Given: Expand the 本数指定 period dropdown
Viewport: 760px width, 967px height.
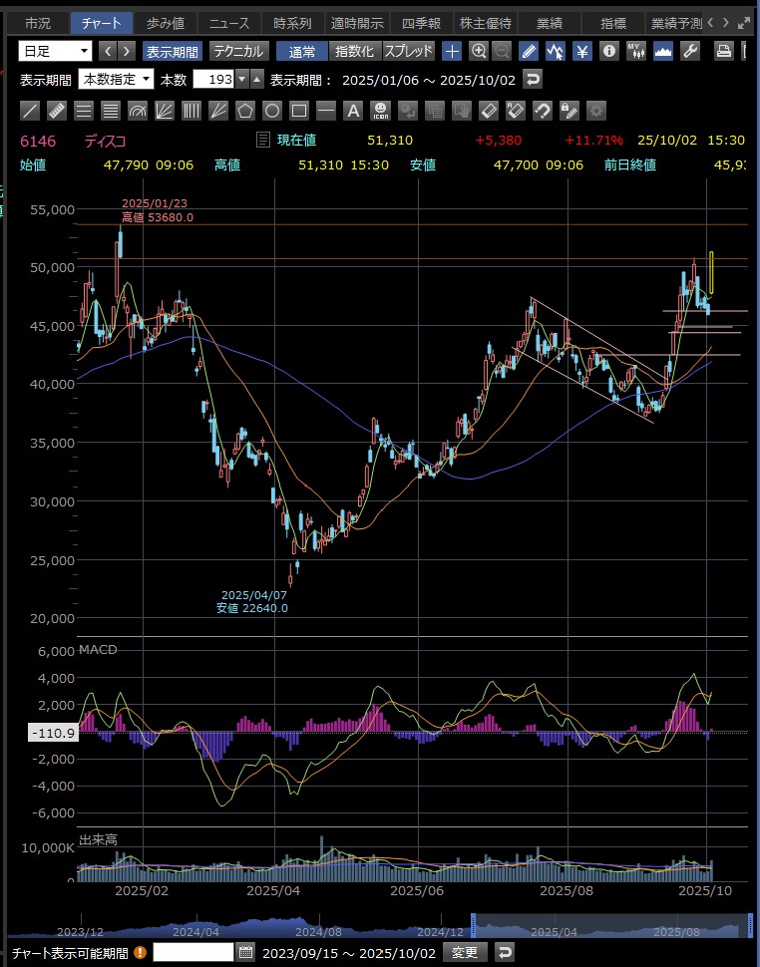Looking at the screenshot, I should coord(117,80).
